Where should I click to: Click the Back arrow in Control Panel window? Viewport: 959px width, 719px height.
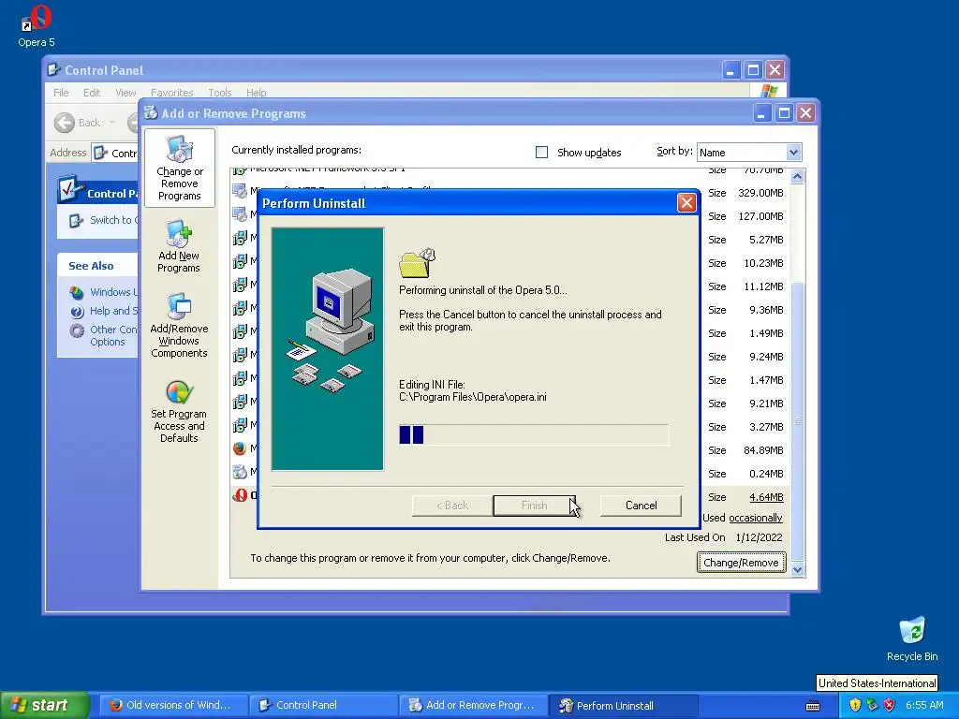coord(65,123)
